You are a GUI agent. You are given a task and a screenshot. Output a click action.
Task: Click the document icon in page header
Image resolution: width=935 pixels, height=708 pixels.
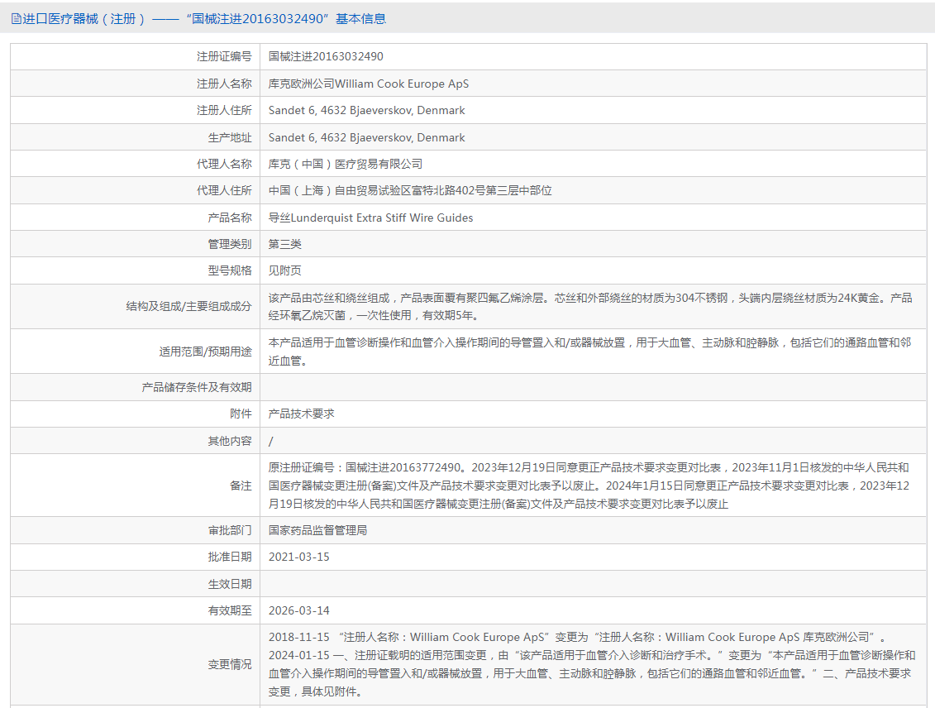pyautogui.click(x=16, y=19)
